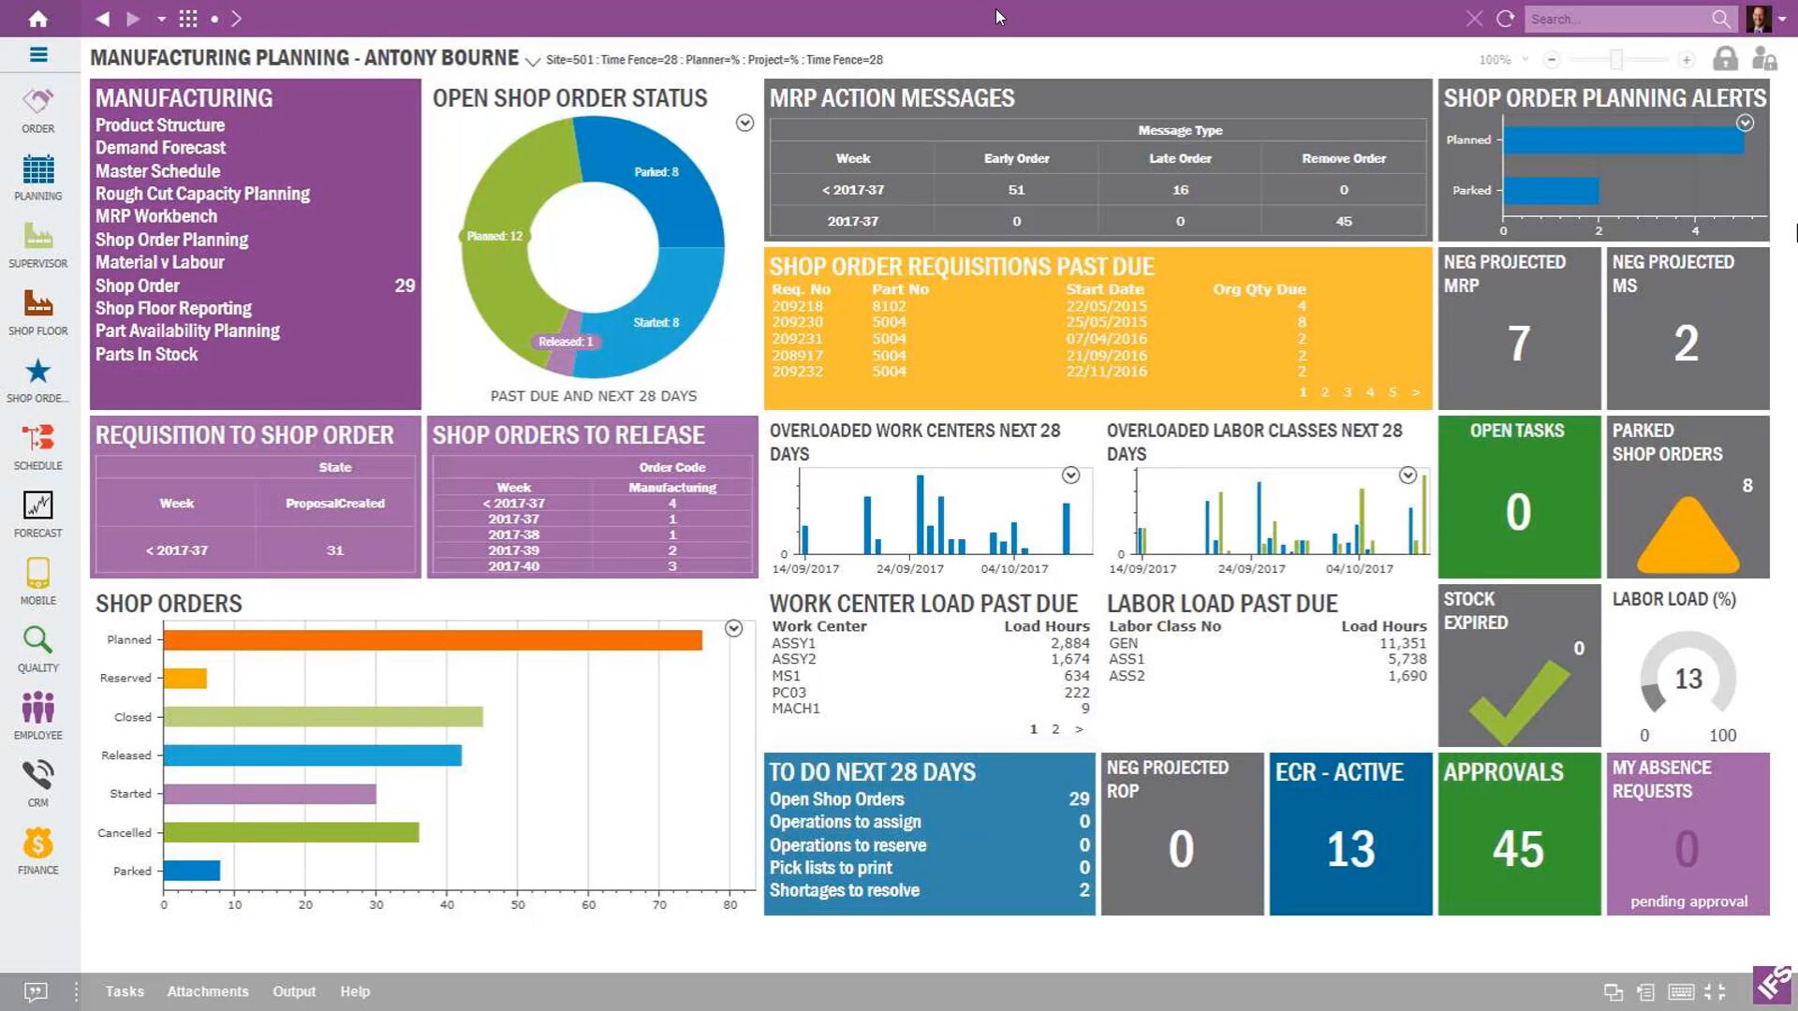The image size is (1798, 1011).
Task: Click the breadcrumb chevron in top bar
Action: coord(236,19)
